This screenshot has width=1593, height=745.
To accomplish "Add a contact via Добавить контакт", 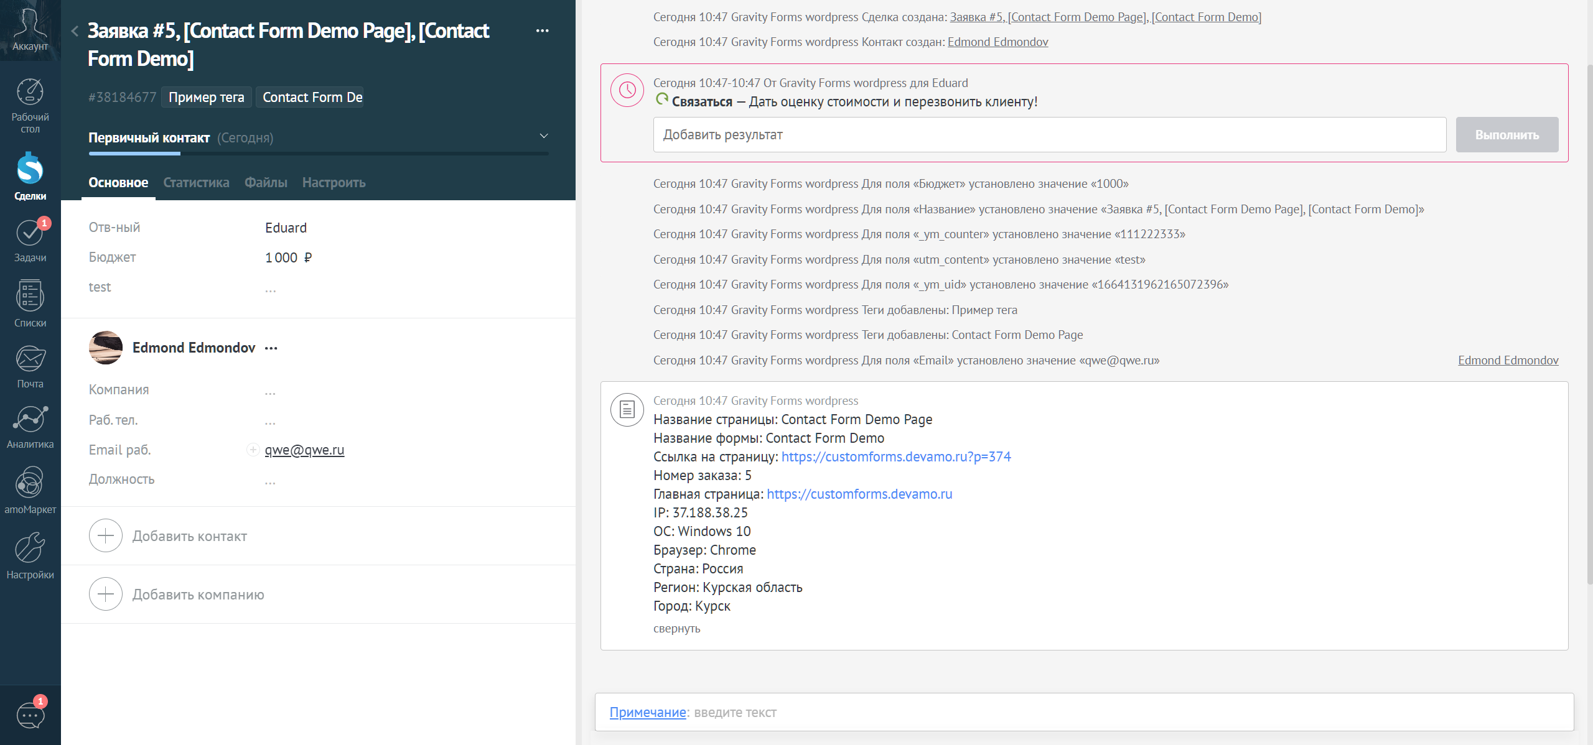I will [x=189, y=535].
